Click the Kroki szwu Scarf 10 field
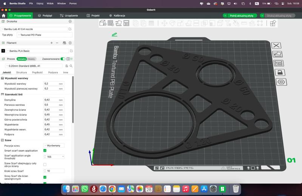Image resolution: width=302 pixels, height=196 pixels. coord(54,171)
